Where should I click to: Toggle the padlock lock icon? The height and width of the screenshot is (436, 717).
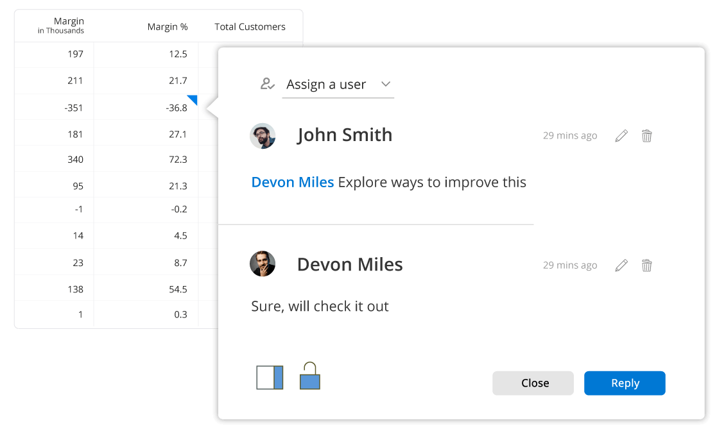click(x=309, y=376)
